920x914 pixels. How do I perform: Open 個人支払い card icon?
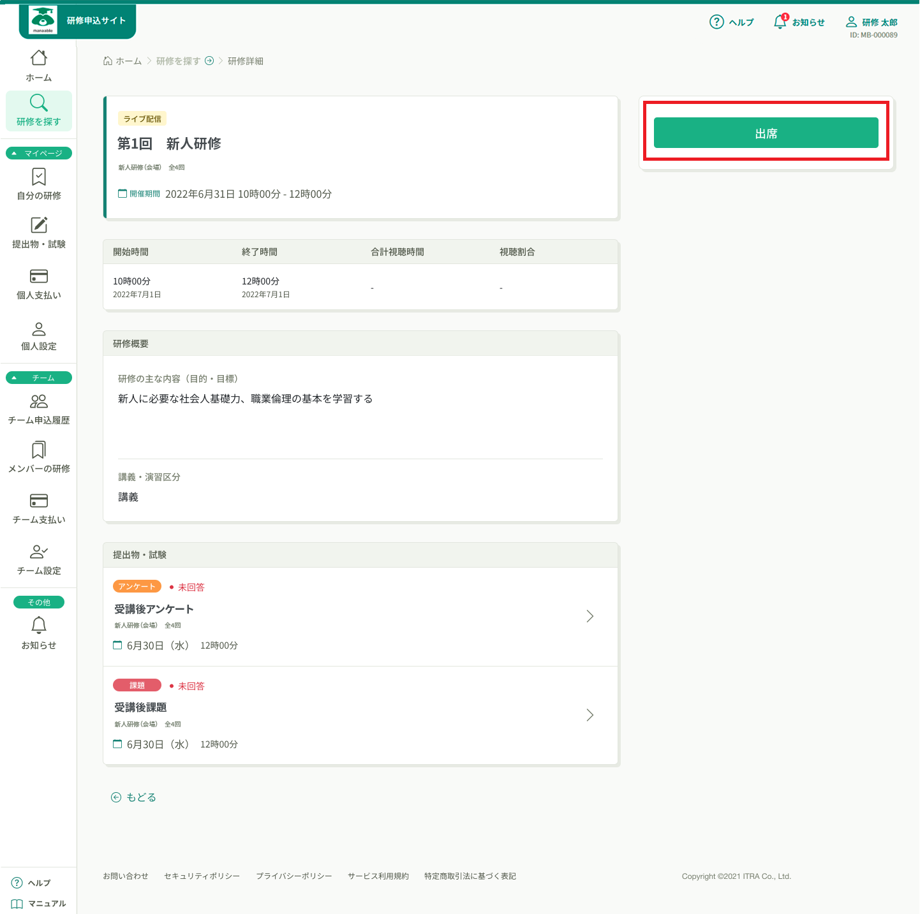coord(39,276)
